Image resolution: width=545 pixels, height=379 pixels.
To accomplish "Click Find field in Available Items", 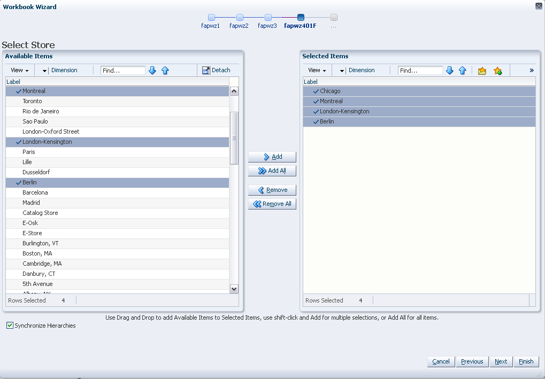I will click(123, 71).
